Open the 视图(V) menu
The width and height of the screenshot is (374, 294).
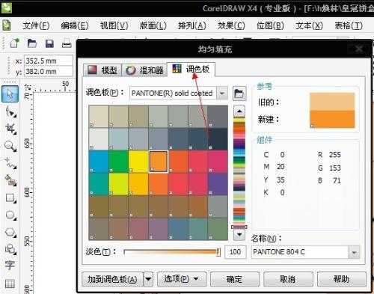tap(114, 25)
